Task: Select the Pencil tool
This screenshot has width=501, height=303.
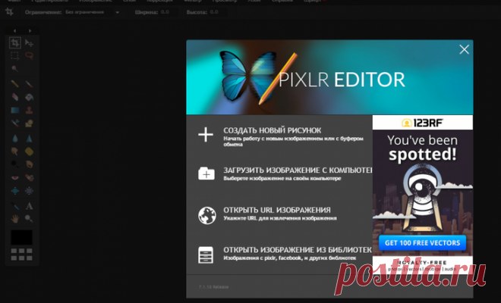Action: (x=15, y=83)
